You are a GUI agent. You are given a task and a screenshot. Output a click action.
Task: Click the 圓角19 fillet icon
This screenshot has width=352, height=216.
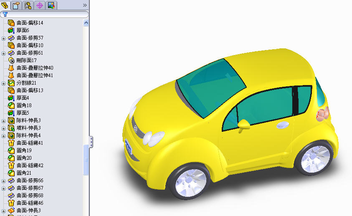click(x=11, y=151)
